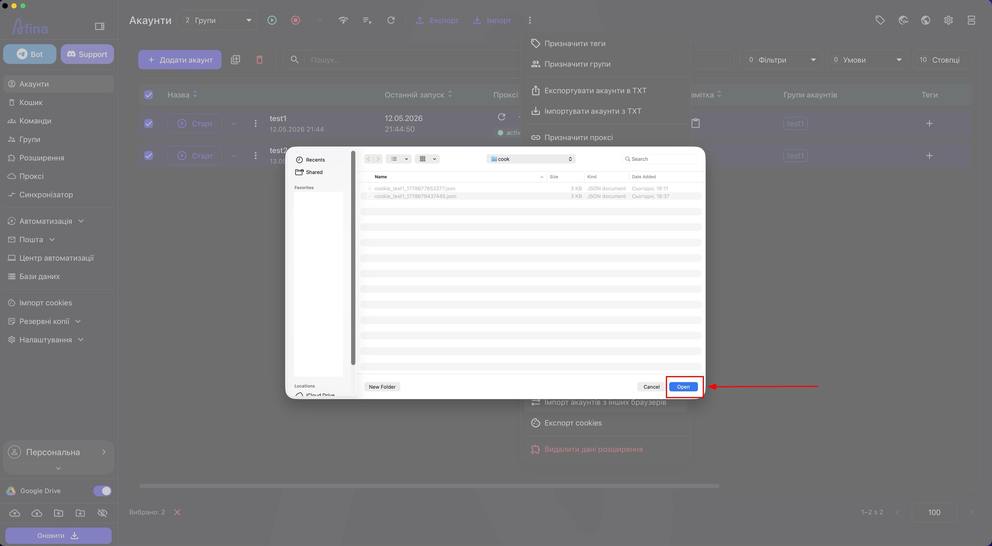This screenshot has width=992, height=546.
Task: Toggle the Google Drive switch
Action: (x=103, y=491)
